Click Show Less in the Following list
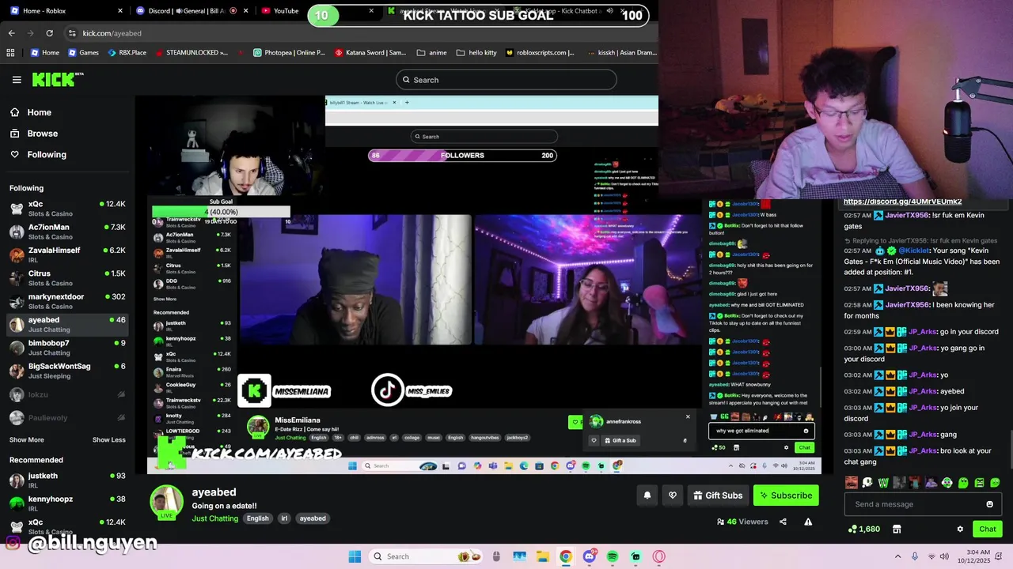The image size is (1013, 569). (x=108, y=439)
